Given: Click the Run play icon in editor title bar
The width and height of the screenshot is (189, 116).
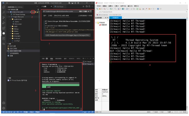Looking at the screenshot, I should tap(83, 6).
